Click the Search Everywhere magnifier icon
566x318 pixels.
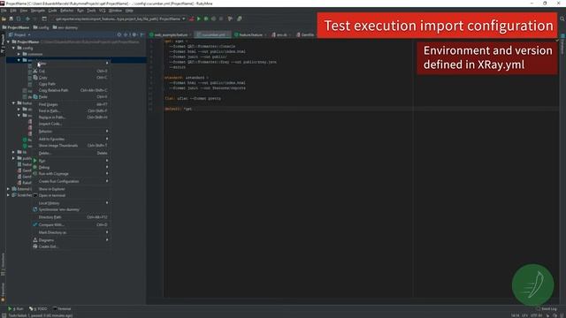point(562,19)
